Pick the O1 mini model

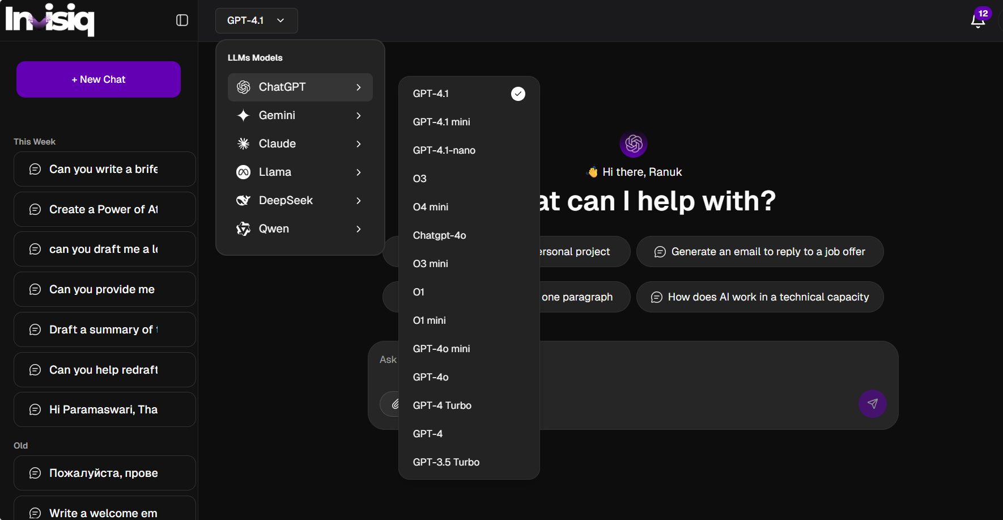[469, 320]
